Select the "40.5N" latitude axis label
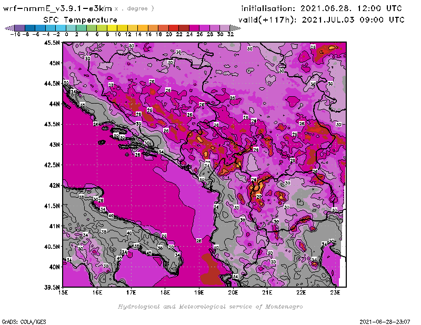421x325 pixels. 52,247
